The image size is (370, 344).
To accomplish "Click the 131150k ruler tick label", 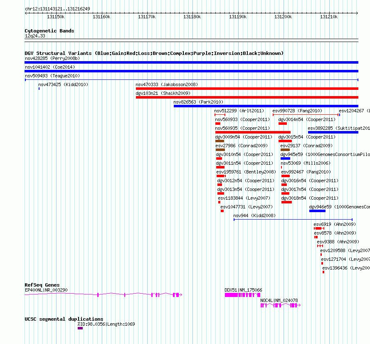I will point(56,17).
